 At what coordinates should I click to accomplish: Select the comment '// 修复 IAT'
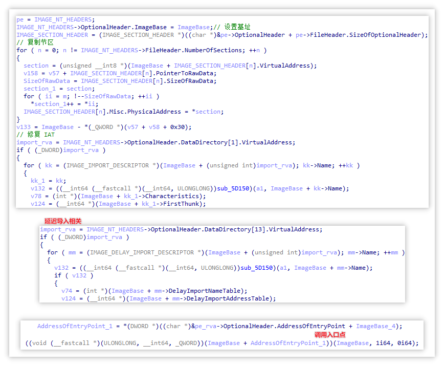(x=35, y=135)
